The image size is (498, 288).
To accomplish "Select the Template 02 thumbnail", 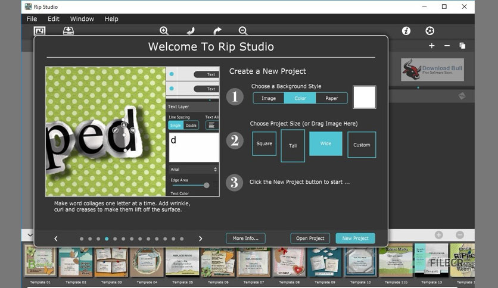I will [76, 261].
